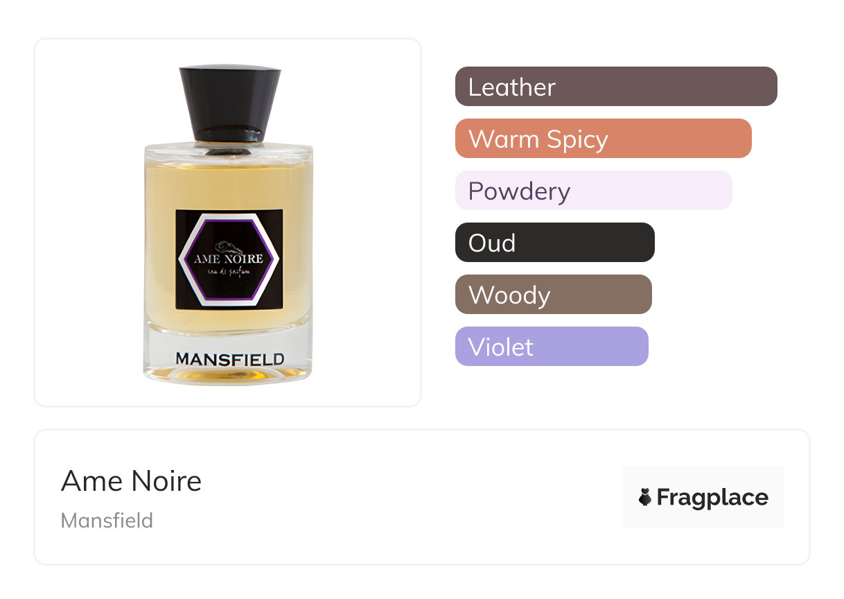This screenshot has height=599, width=844.
Task: Select the hexagonal Ame Noire bottle label
Action: click(229, 259)
